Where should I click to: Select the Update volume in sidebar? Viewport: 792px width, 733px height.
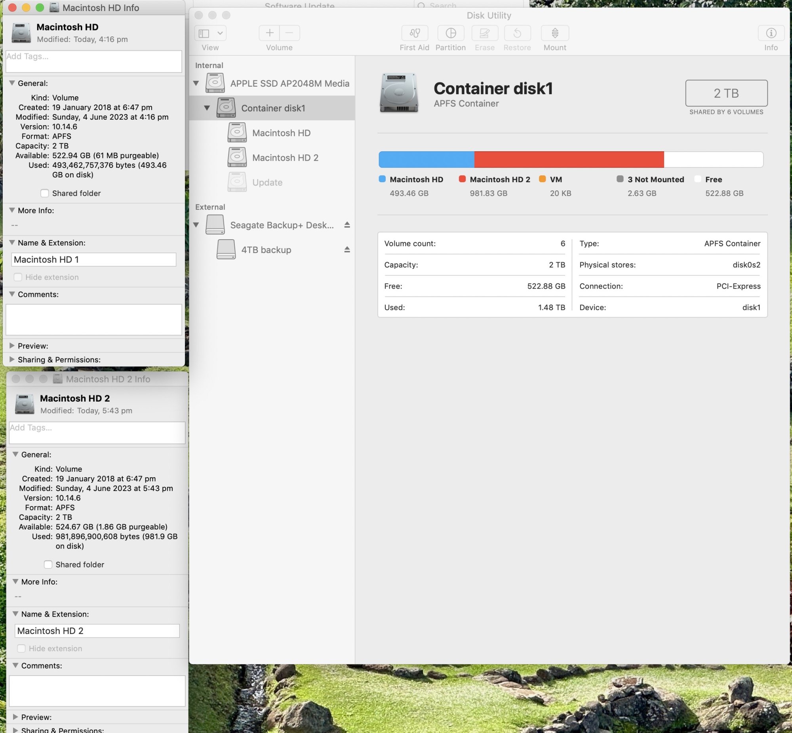pyautogui.click(x=267, y=183)
